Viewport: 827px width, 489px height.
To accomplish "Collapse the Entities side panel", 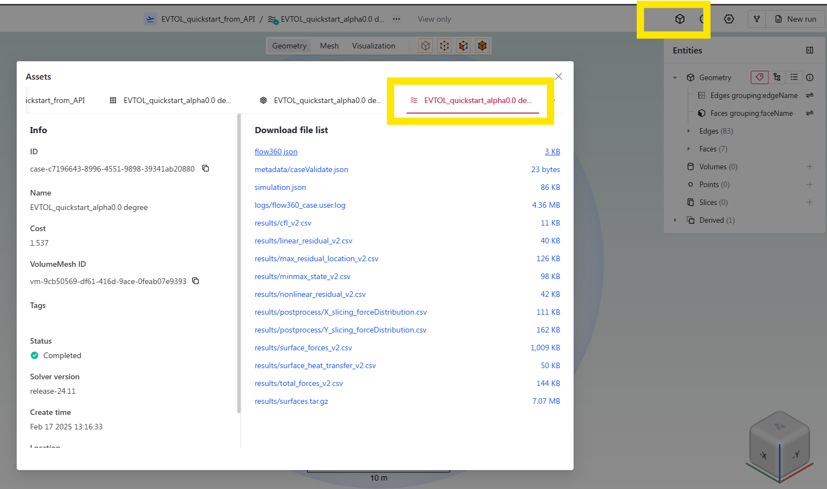I will point(809,50).
